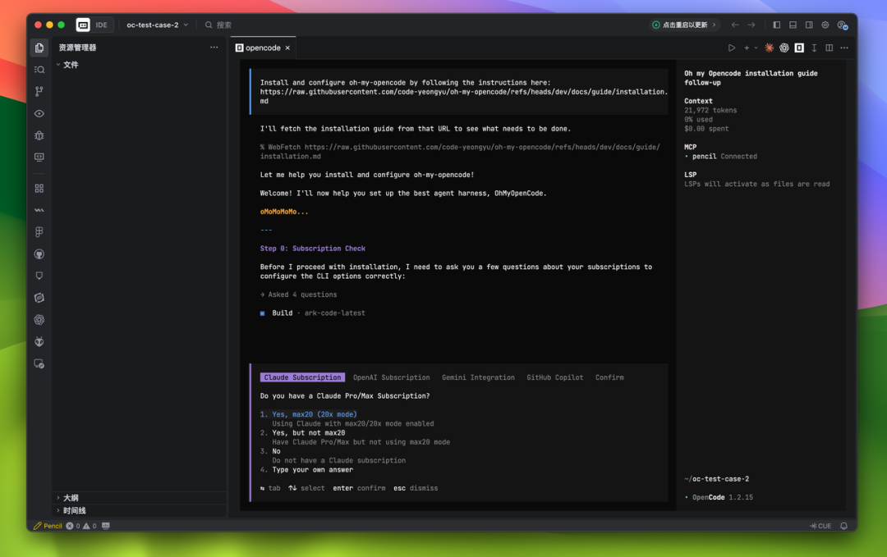Toggle the left primary sidebar
This screenshot has height=557, width=887.
777,25
